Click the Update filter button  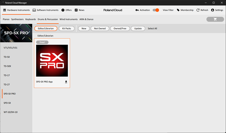pyautogui.click(x=138, y=28)
